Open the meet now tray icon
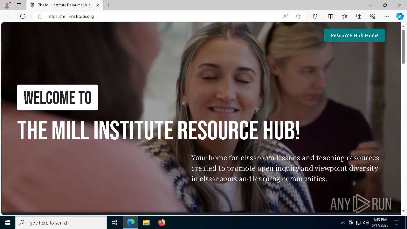 point(351,223)
